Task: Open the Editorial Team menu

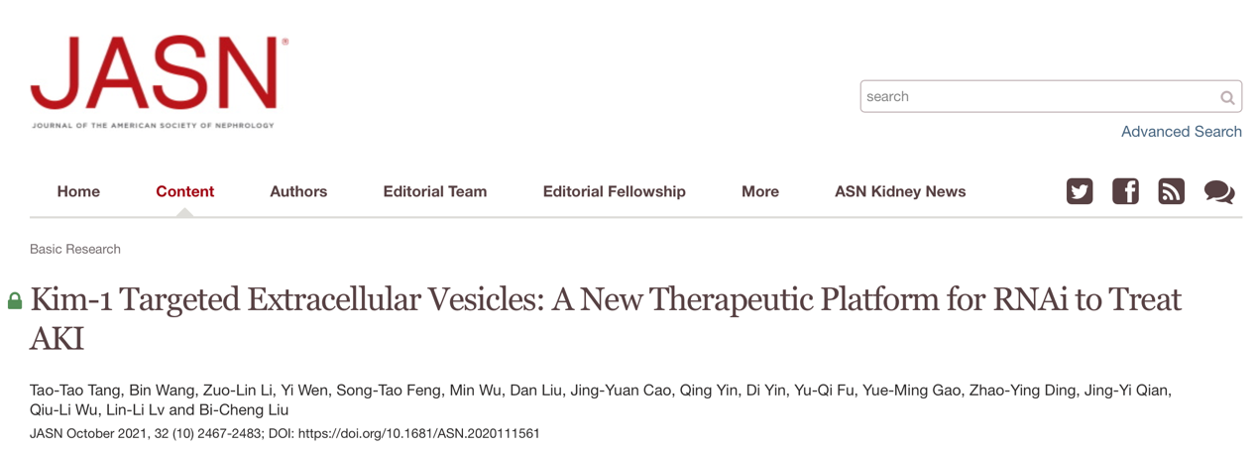Action: [x=435, y=192]
